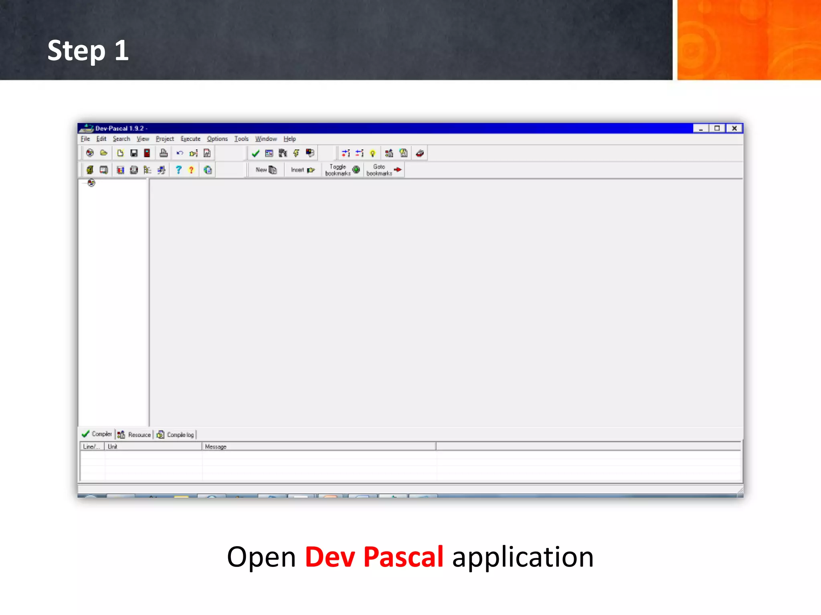Screen dimensions: 821x615
Task: Click the monitor icon in second toolbar
Action: tap(103, 170)
